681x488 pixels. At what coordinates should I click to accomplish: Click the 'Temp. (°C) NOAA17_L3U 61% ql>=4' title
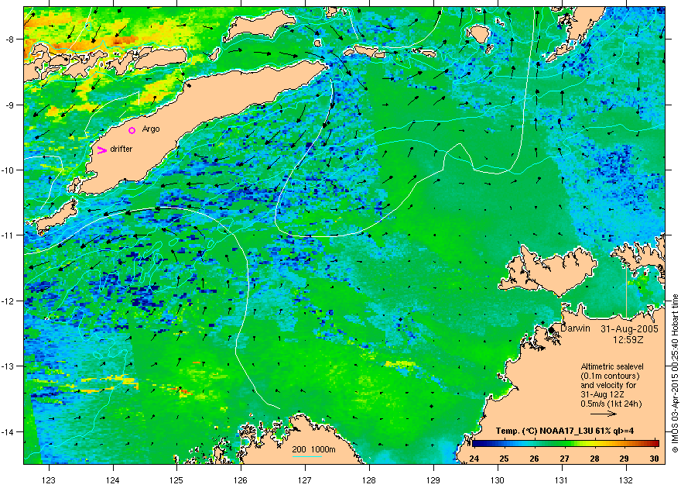tap(564, 431)
